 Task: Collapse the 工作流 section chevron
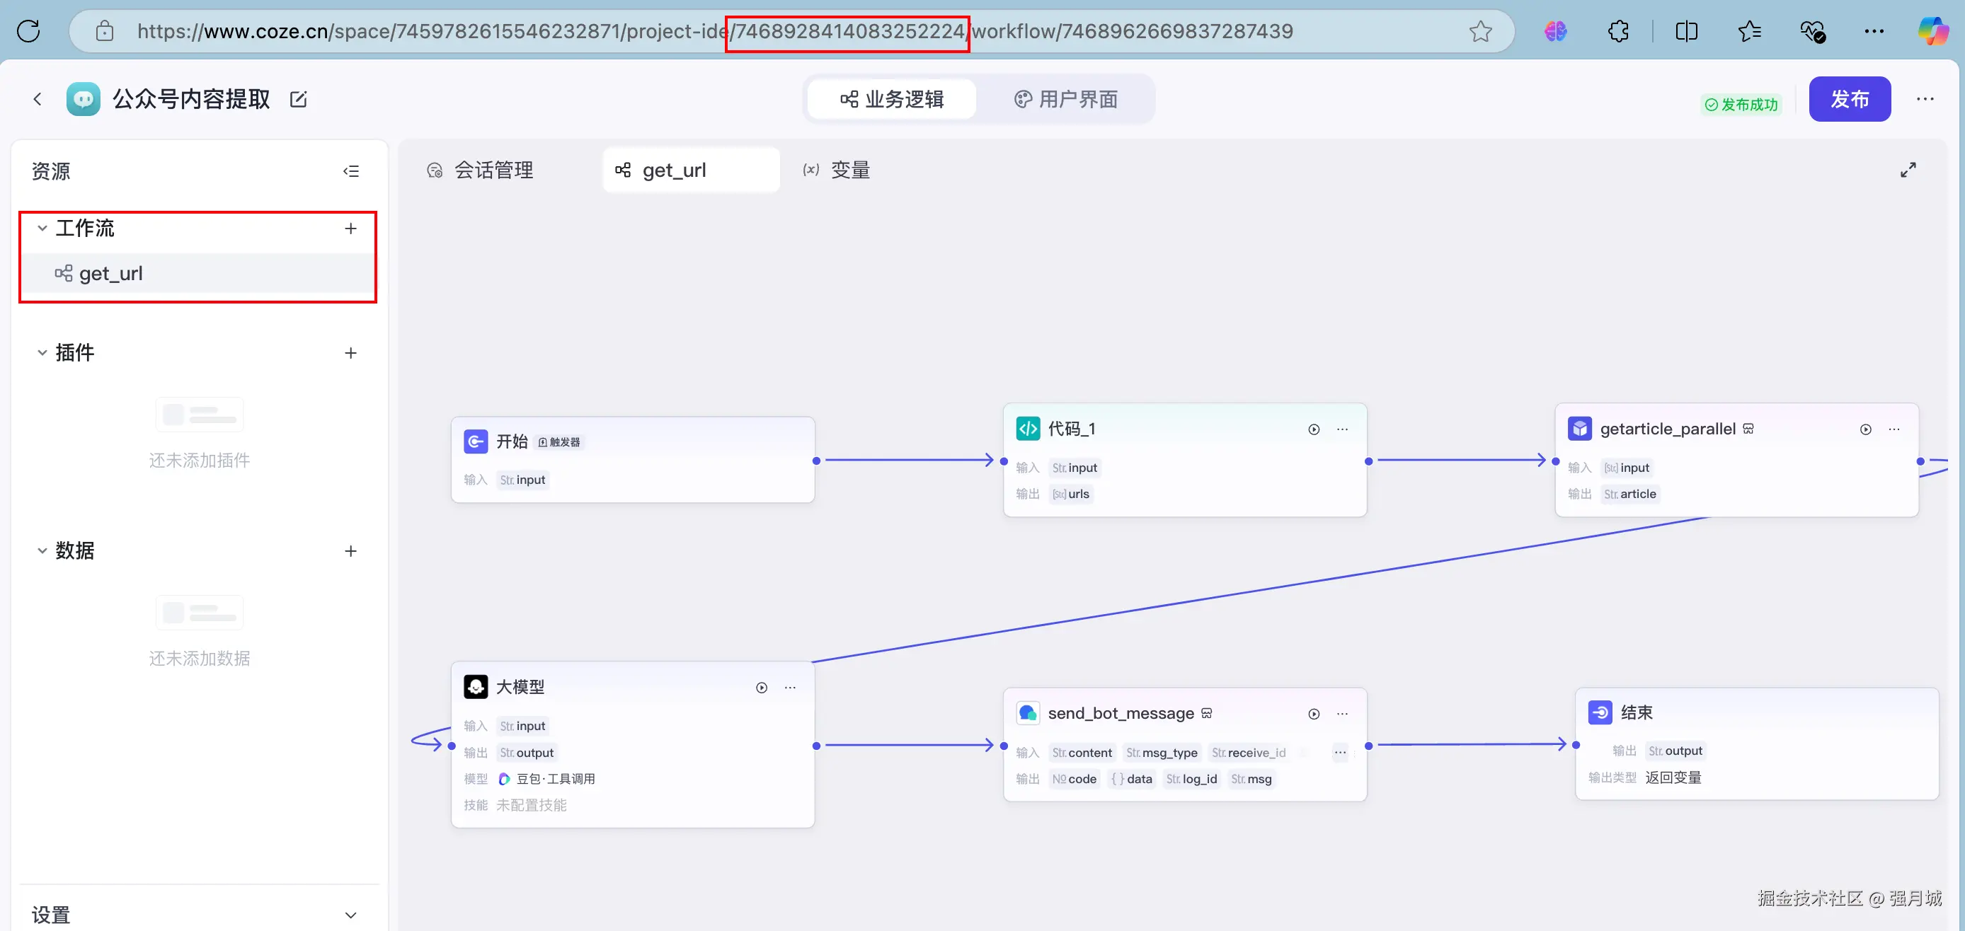pos(42,228)
